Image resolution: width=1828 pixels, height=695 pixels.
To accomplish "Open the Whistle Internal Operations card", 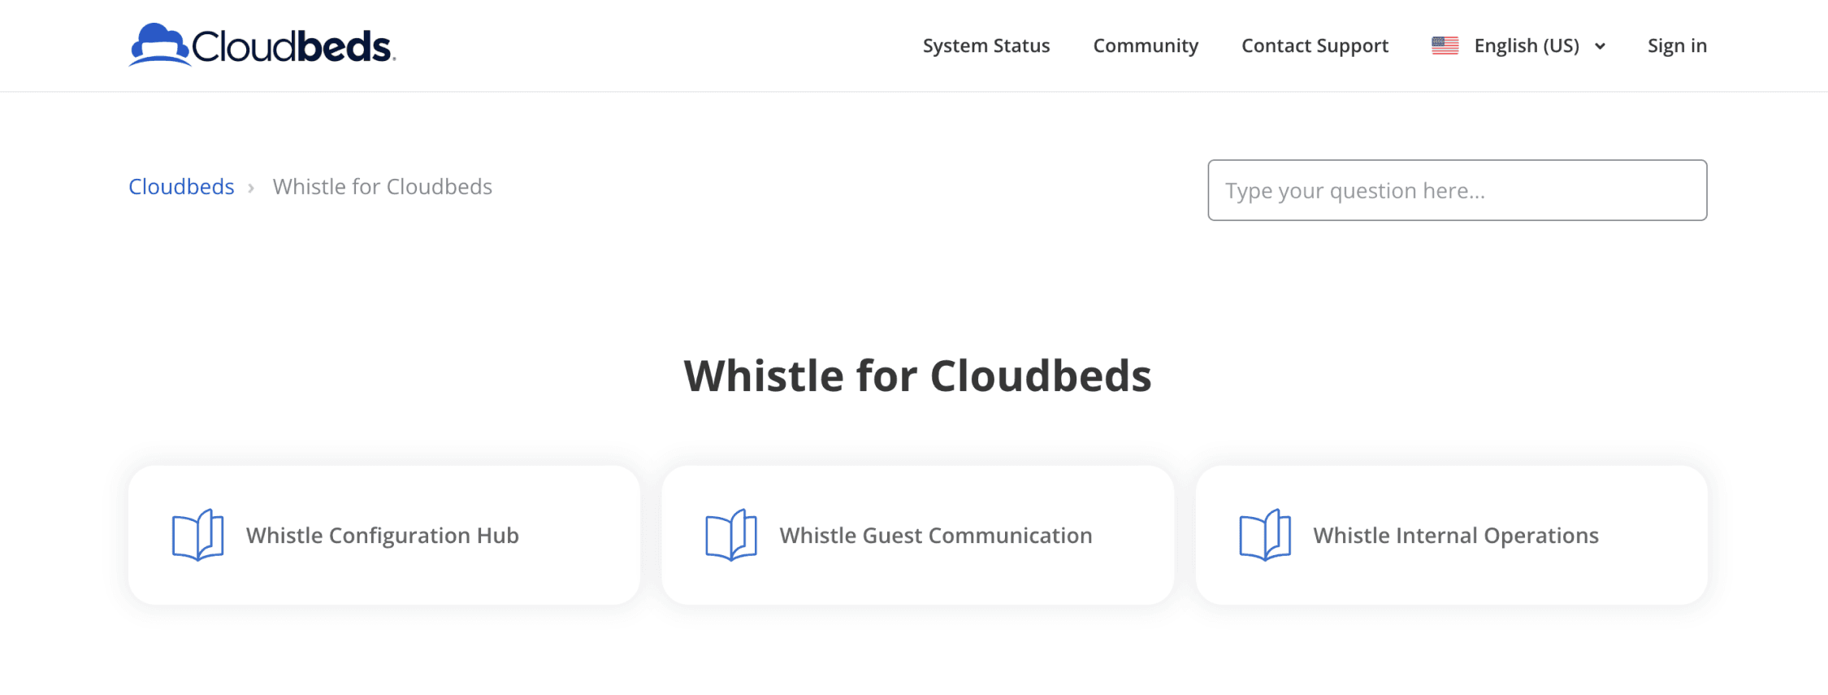I will point(1451,535).
